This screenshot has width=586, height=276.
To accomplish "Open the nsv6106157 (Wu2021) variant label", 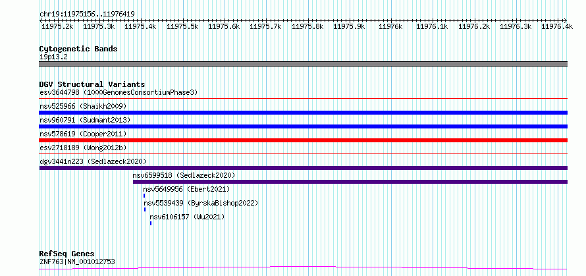I will tap(187, 217).
